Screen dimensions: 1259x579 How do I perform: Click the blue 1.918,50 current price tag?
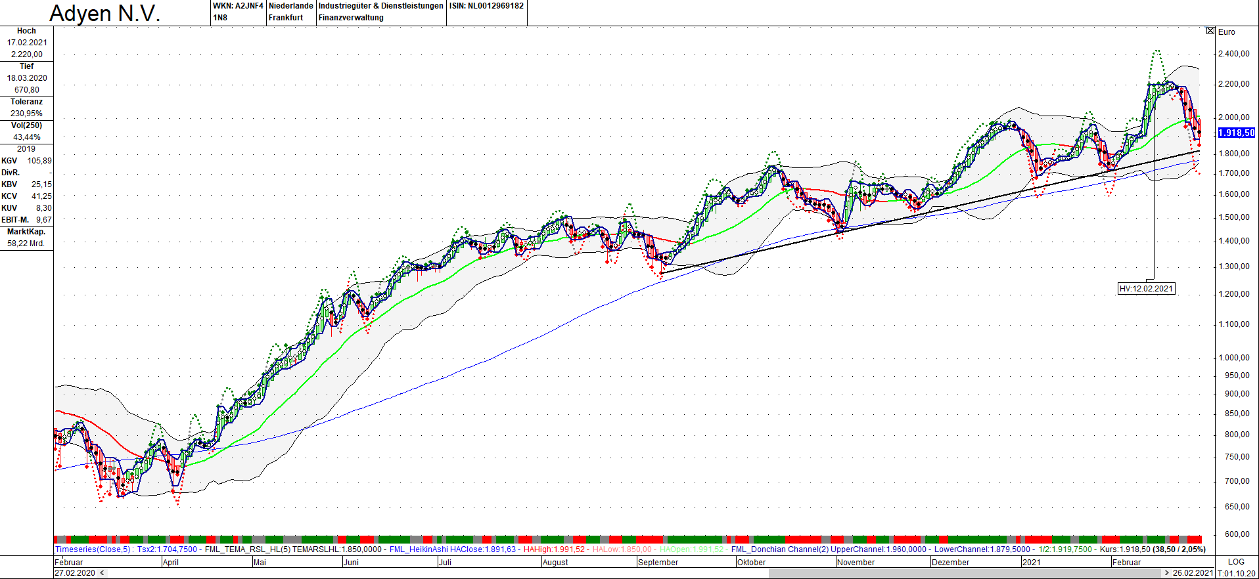1236,133
